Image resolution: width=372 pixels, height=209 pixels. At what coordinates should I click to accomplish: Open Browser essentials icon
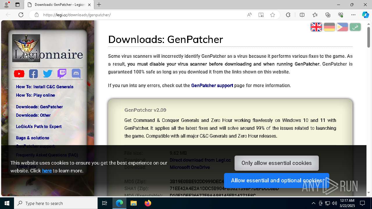pyautogui.click(x=341, y=15)
